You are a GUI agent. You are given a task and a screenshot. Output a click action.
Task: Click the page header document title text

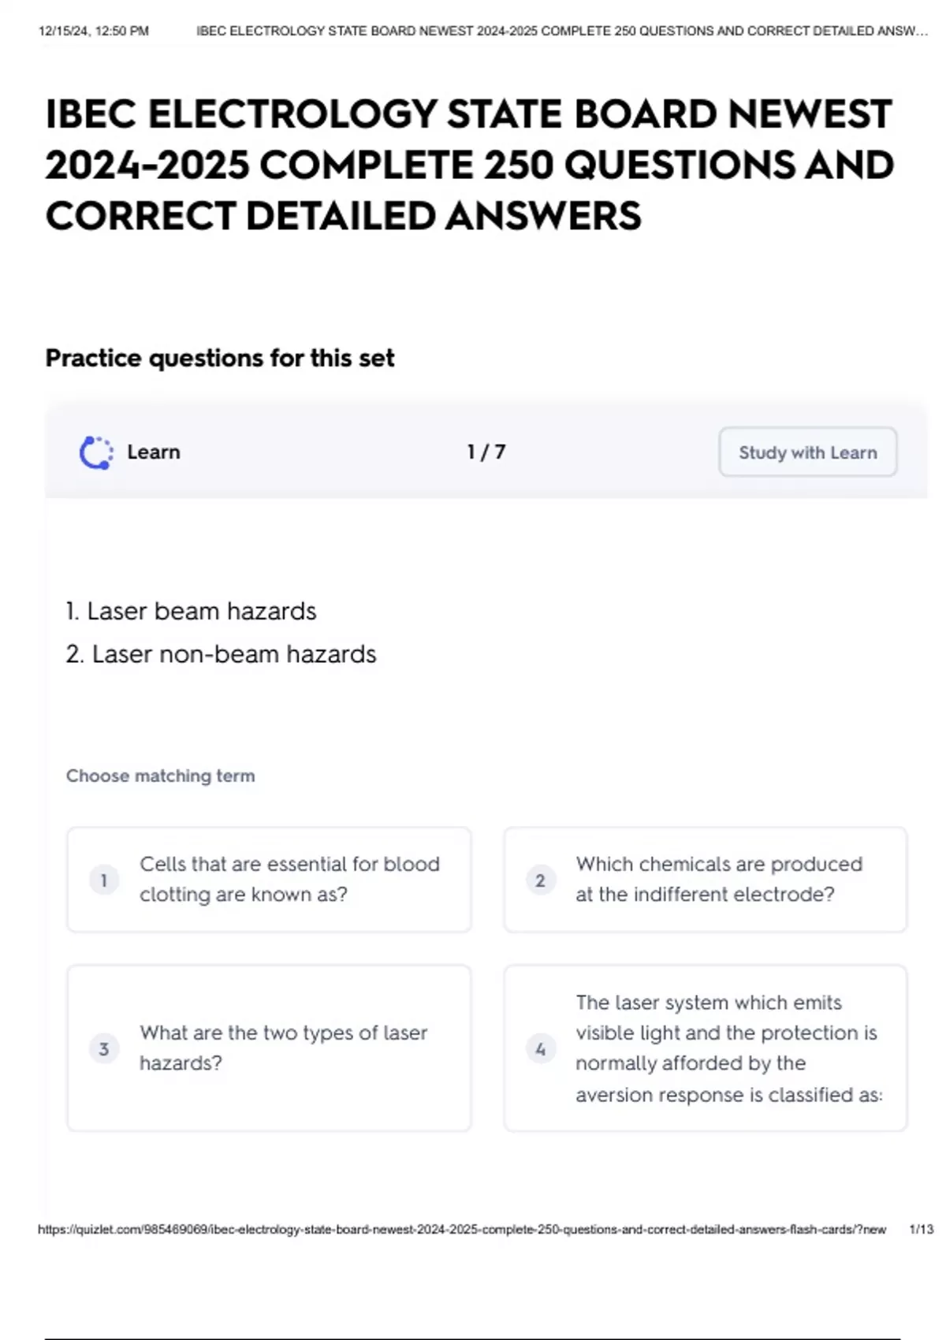coord(562,32)
